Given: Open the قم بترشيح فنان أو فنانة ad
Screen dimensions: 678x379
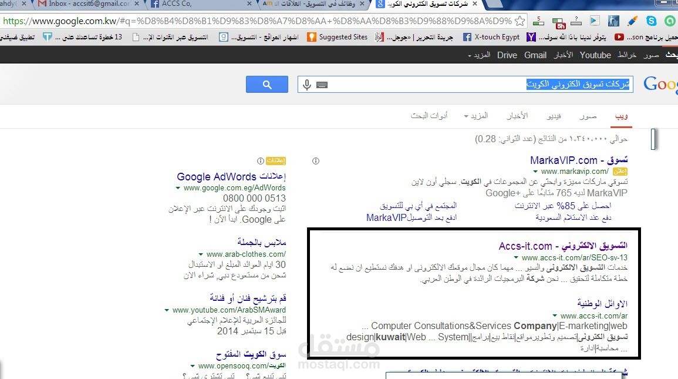Looking at the screenshot, I should pos(248,298).
